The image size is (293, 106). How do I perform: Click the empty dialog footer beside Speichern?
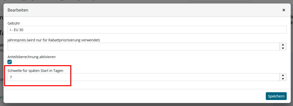(x=135, y=96)
